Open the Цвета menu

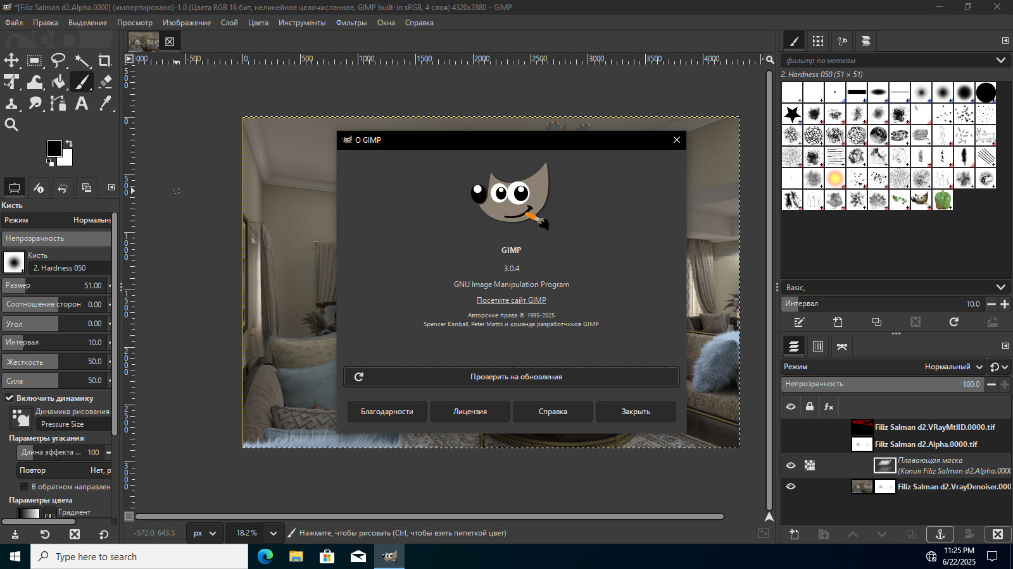[x=258, y=23]
